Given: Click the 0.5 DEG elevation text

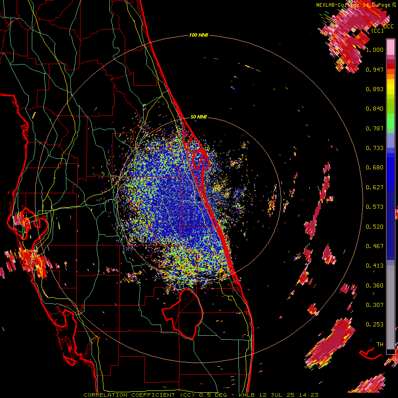Looking at the screenshot, I should click(214, 395).
